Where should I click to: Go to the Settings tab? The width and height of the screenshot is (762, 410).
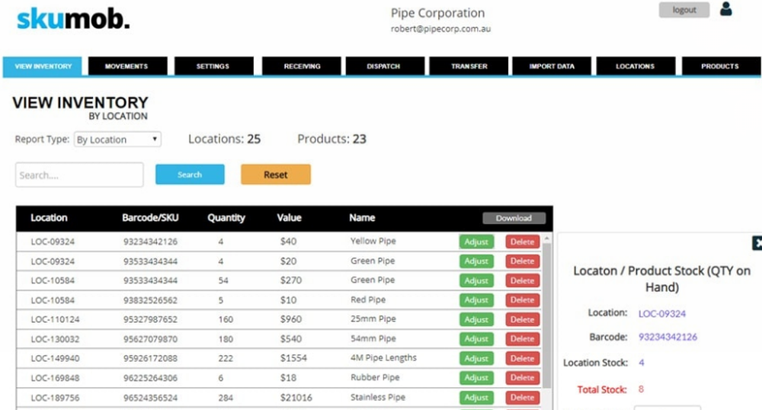coord(213,66)
